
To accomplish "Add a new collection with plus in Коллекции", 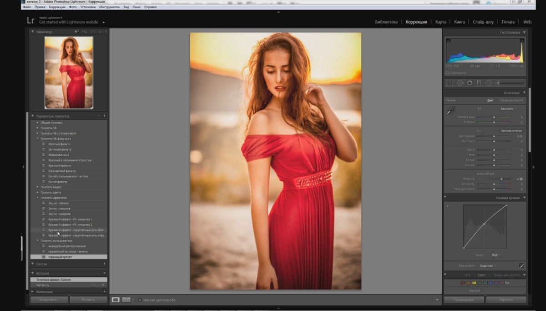I will [x=104, y=291].
